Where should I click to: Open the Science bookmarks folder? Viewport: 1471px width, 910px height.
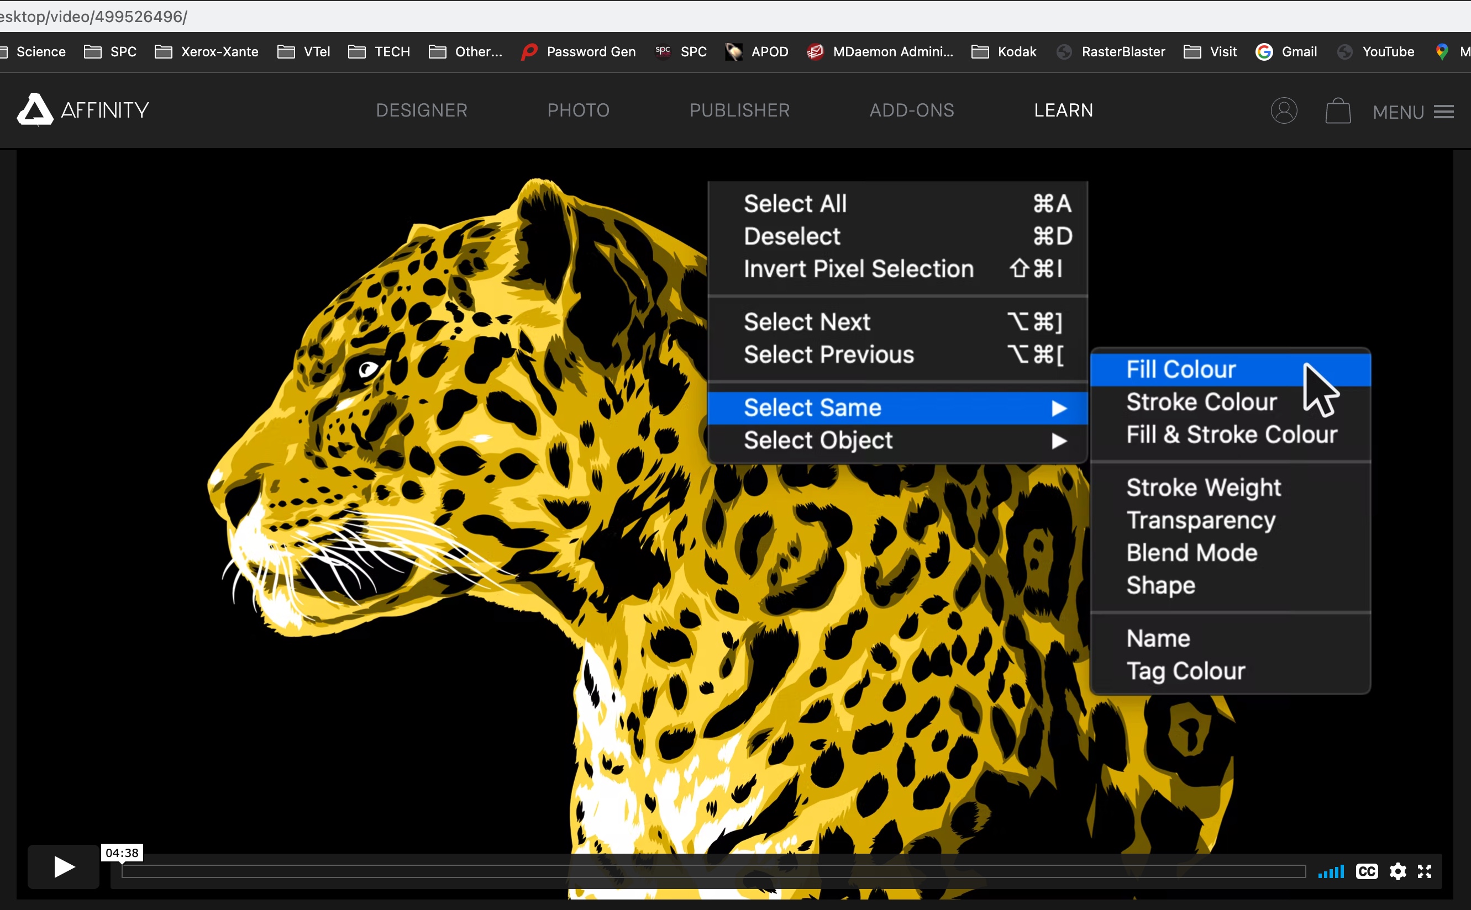pyautogui.click(x=33, y=52)
